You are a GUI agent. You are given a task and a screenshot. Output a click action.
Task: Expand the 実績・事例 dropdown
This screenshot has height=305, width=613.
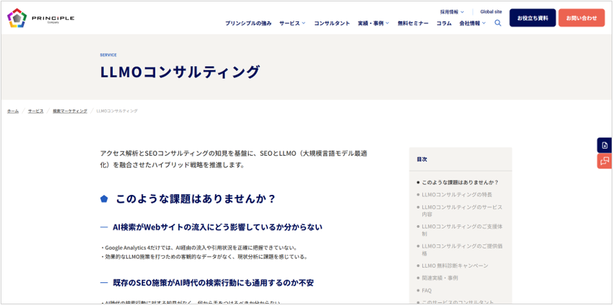click(387, 23)
